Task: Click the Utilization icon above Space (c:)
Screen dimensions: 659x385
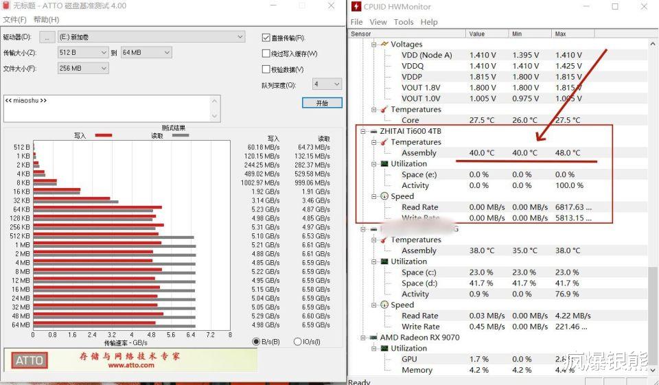Action: [384, 261]
